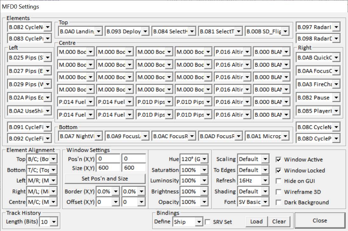This screenshot has width=348, height=231.
Task: Open the B.02A Pips left dropdown
Action: point(29,97)
